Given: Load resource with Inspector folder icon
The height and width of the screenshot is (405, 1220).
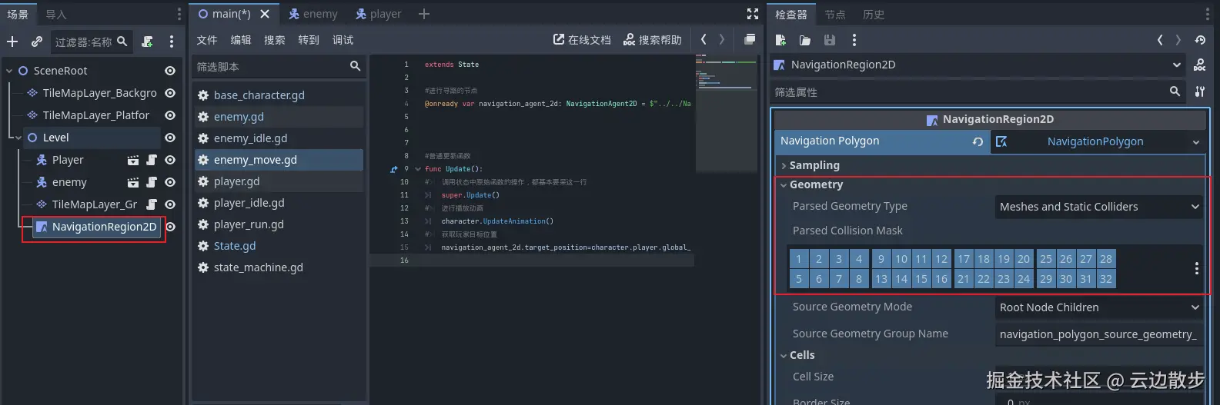Looking at the screenshot, I should pyautogui.click(x=805, y=40).
